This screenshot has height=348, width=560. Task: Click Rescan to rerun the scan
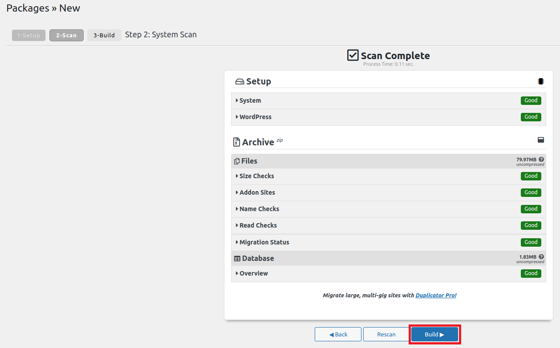click(x=386, y=334)
